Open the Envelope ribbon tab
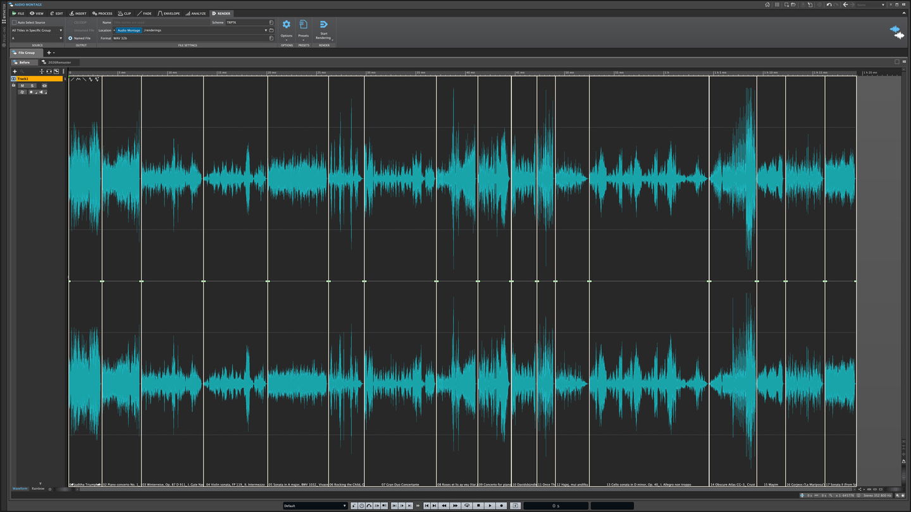Viewport: 911px width, 512px height. 169,13
